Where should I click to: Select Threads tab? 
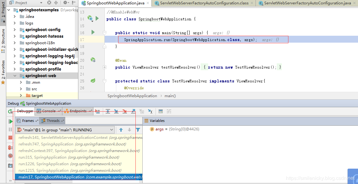pyautogui.click(x=52, y=121)
